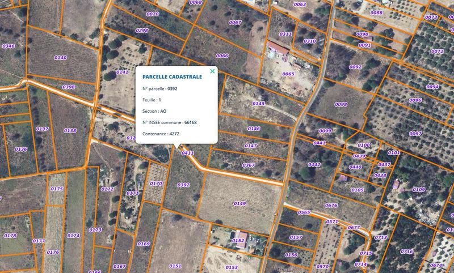Click on parcel 0175
Screen dimensions: 454x273
tap(57, 189)
